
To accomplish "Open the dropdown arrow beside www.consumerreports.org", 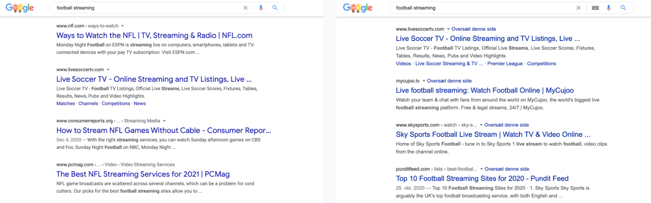I will coord(164,121).
